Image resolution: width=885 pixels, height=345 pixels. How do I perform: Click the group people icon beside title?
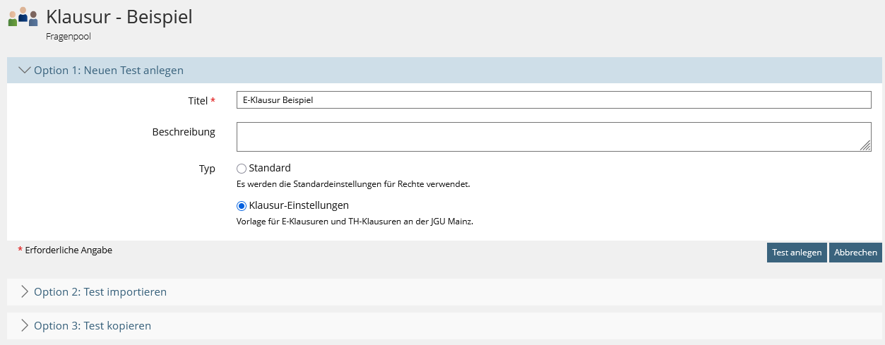(23, 17)
